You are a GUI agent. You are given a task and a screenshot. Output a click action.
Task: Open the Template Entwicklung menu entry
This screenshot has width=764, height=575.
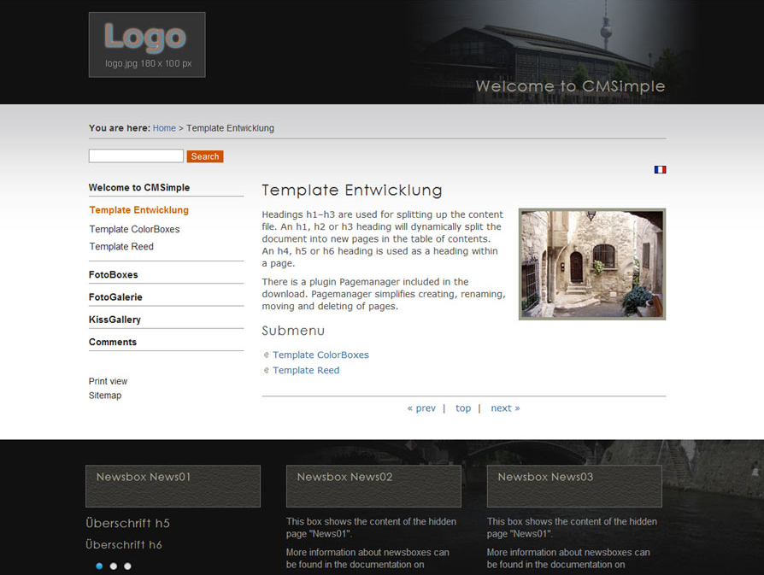[x=139, y=210]
